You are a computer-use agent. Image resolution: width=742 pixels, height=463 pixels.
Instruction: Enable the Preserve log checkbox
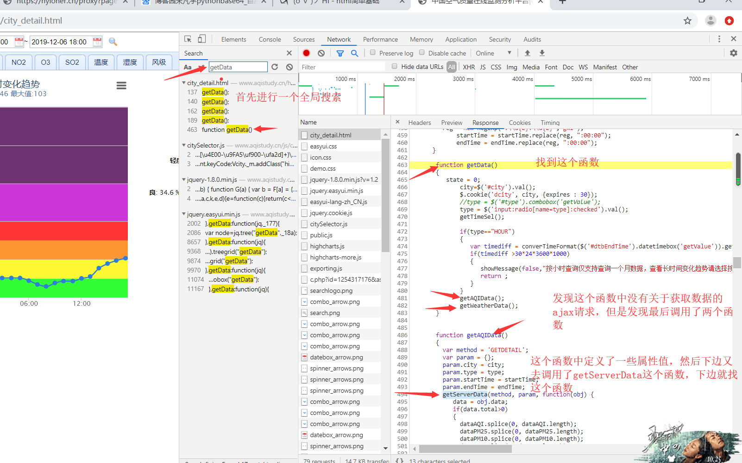tap(373, 53)
